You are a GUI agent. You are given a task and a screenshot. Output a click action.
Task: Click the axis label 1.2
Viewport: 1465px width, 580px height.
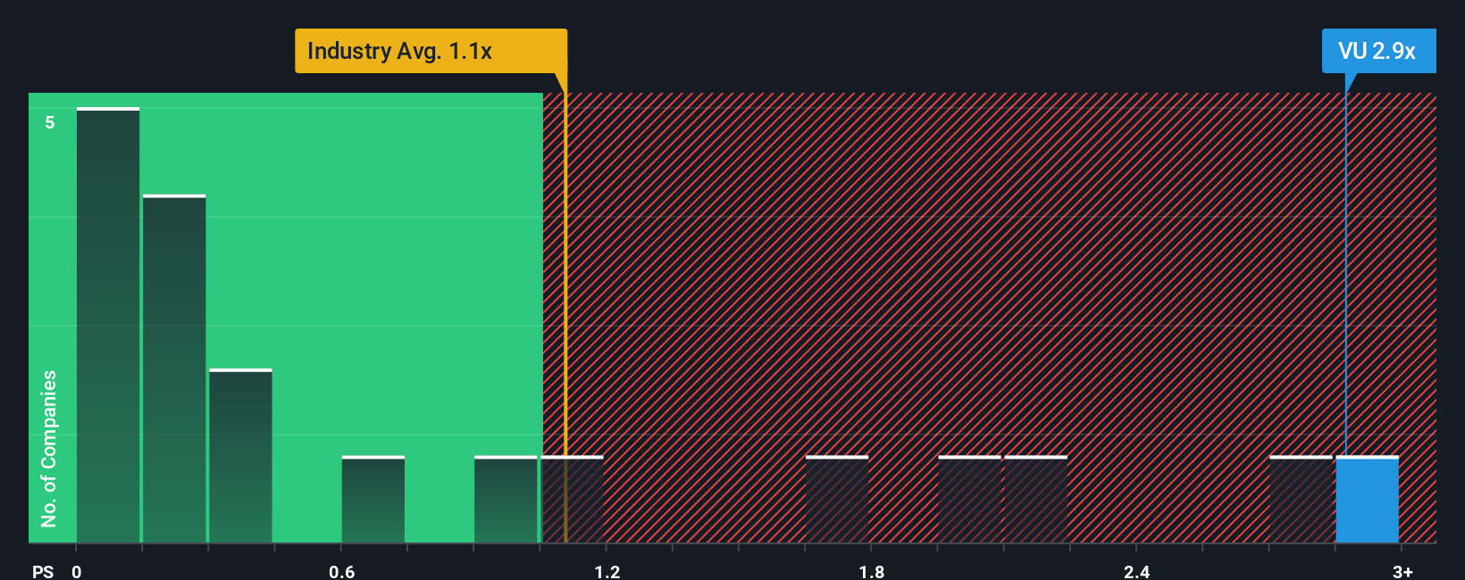(607, 571)
